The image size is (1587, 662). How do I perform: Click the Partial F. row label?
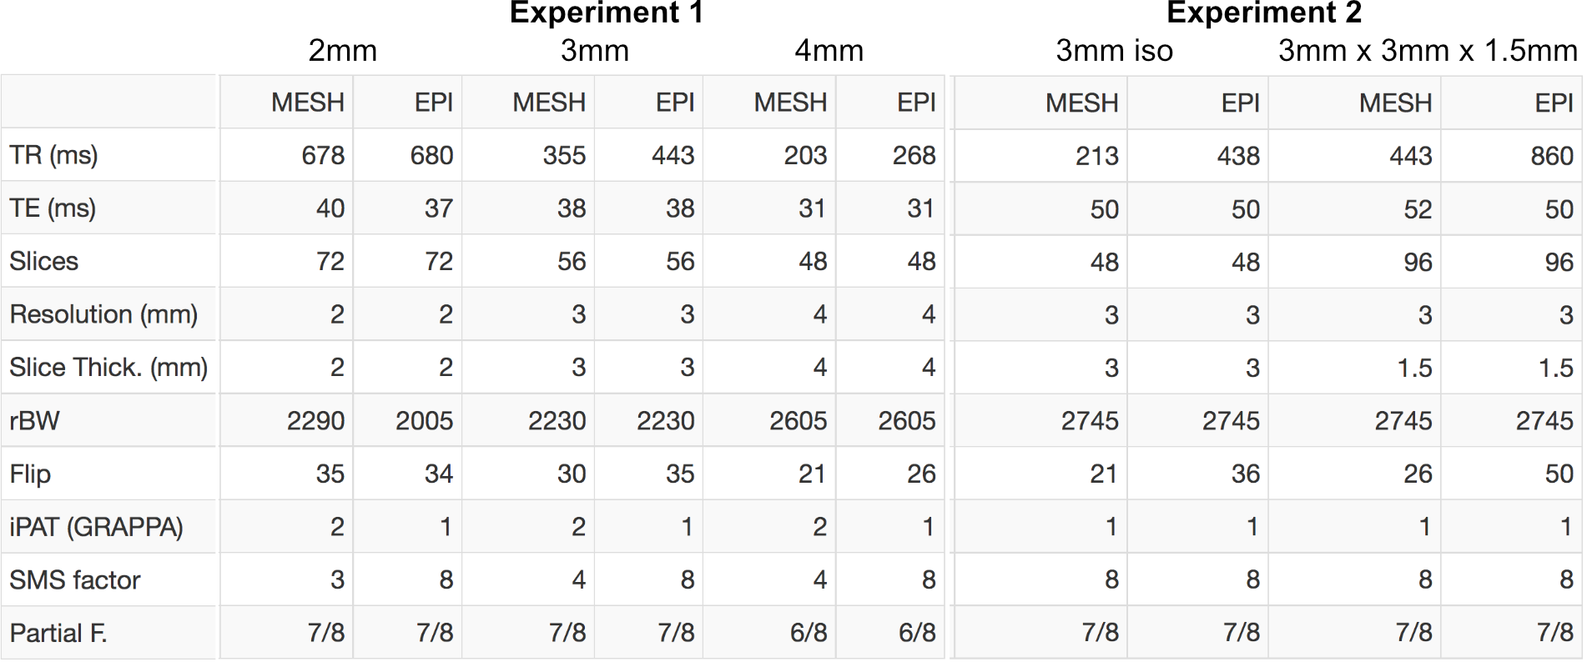58,634
